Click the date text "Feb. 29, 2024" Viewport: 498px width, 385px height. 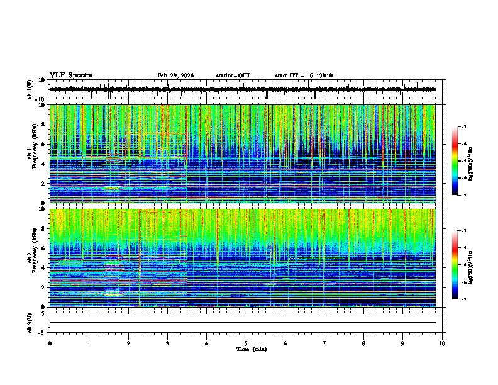tap(175, 75)
